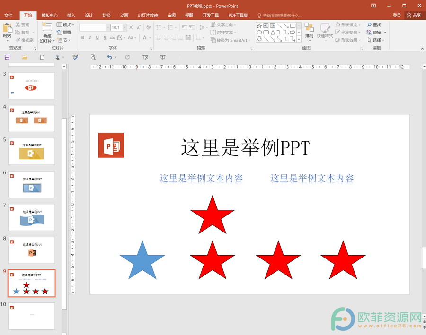426x335 pixels.
Task: Select the down arrow shape in gallery
Action: (x=259, y=39)
